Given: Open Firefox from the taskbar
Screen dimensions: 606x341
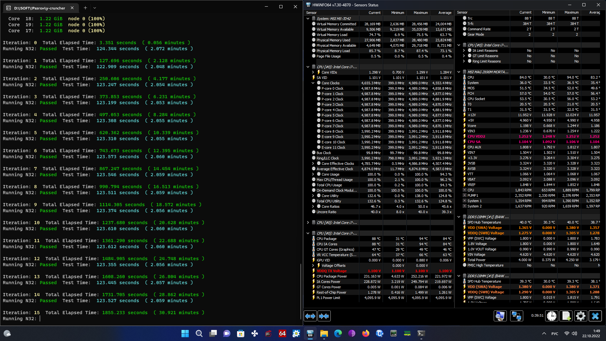Looking at the screenshot, I should [x=365, y=333].
